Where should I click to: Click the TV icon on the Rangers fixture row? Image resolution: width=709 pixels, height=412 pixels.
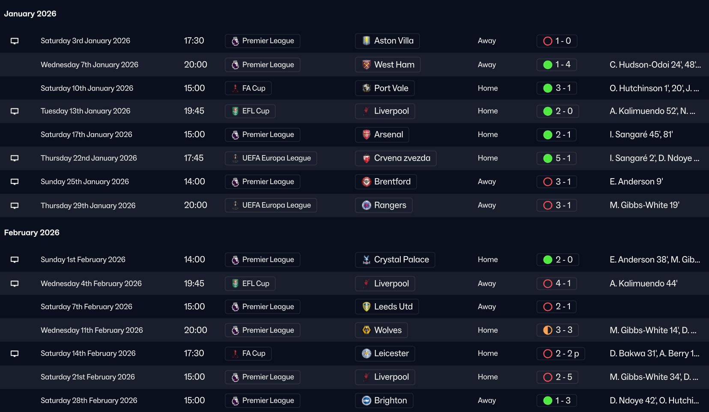(15, 206)
